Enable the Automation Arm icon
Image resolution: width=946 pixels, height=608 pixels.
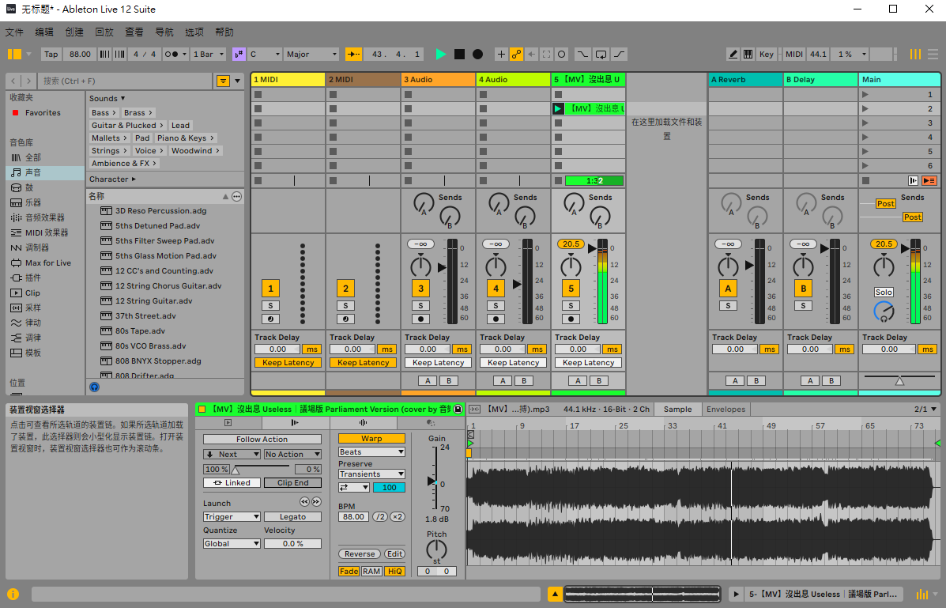tap(516, 55)
